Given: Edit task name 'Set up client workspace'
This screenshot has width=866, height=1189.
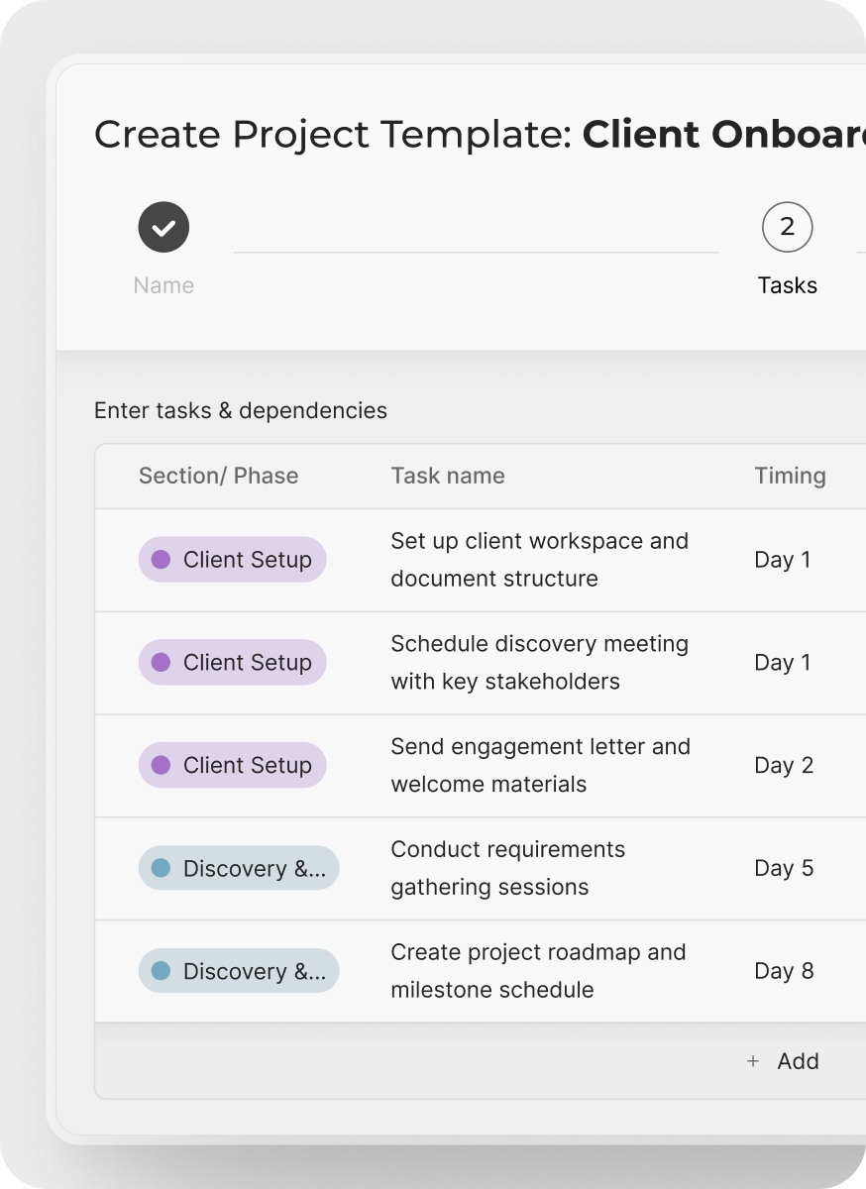Looking at the screenshot, I should 539,560.
